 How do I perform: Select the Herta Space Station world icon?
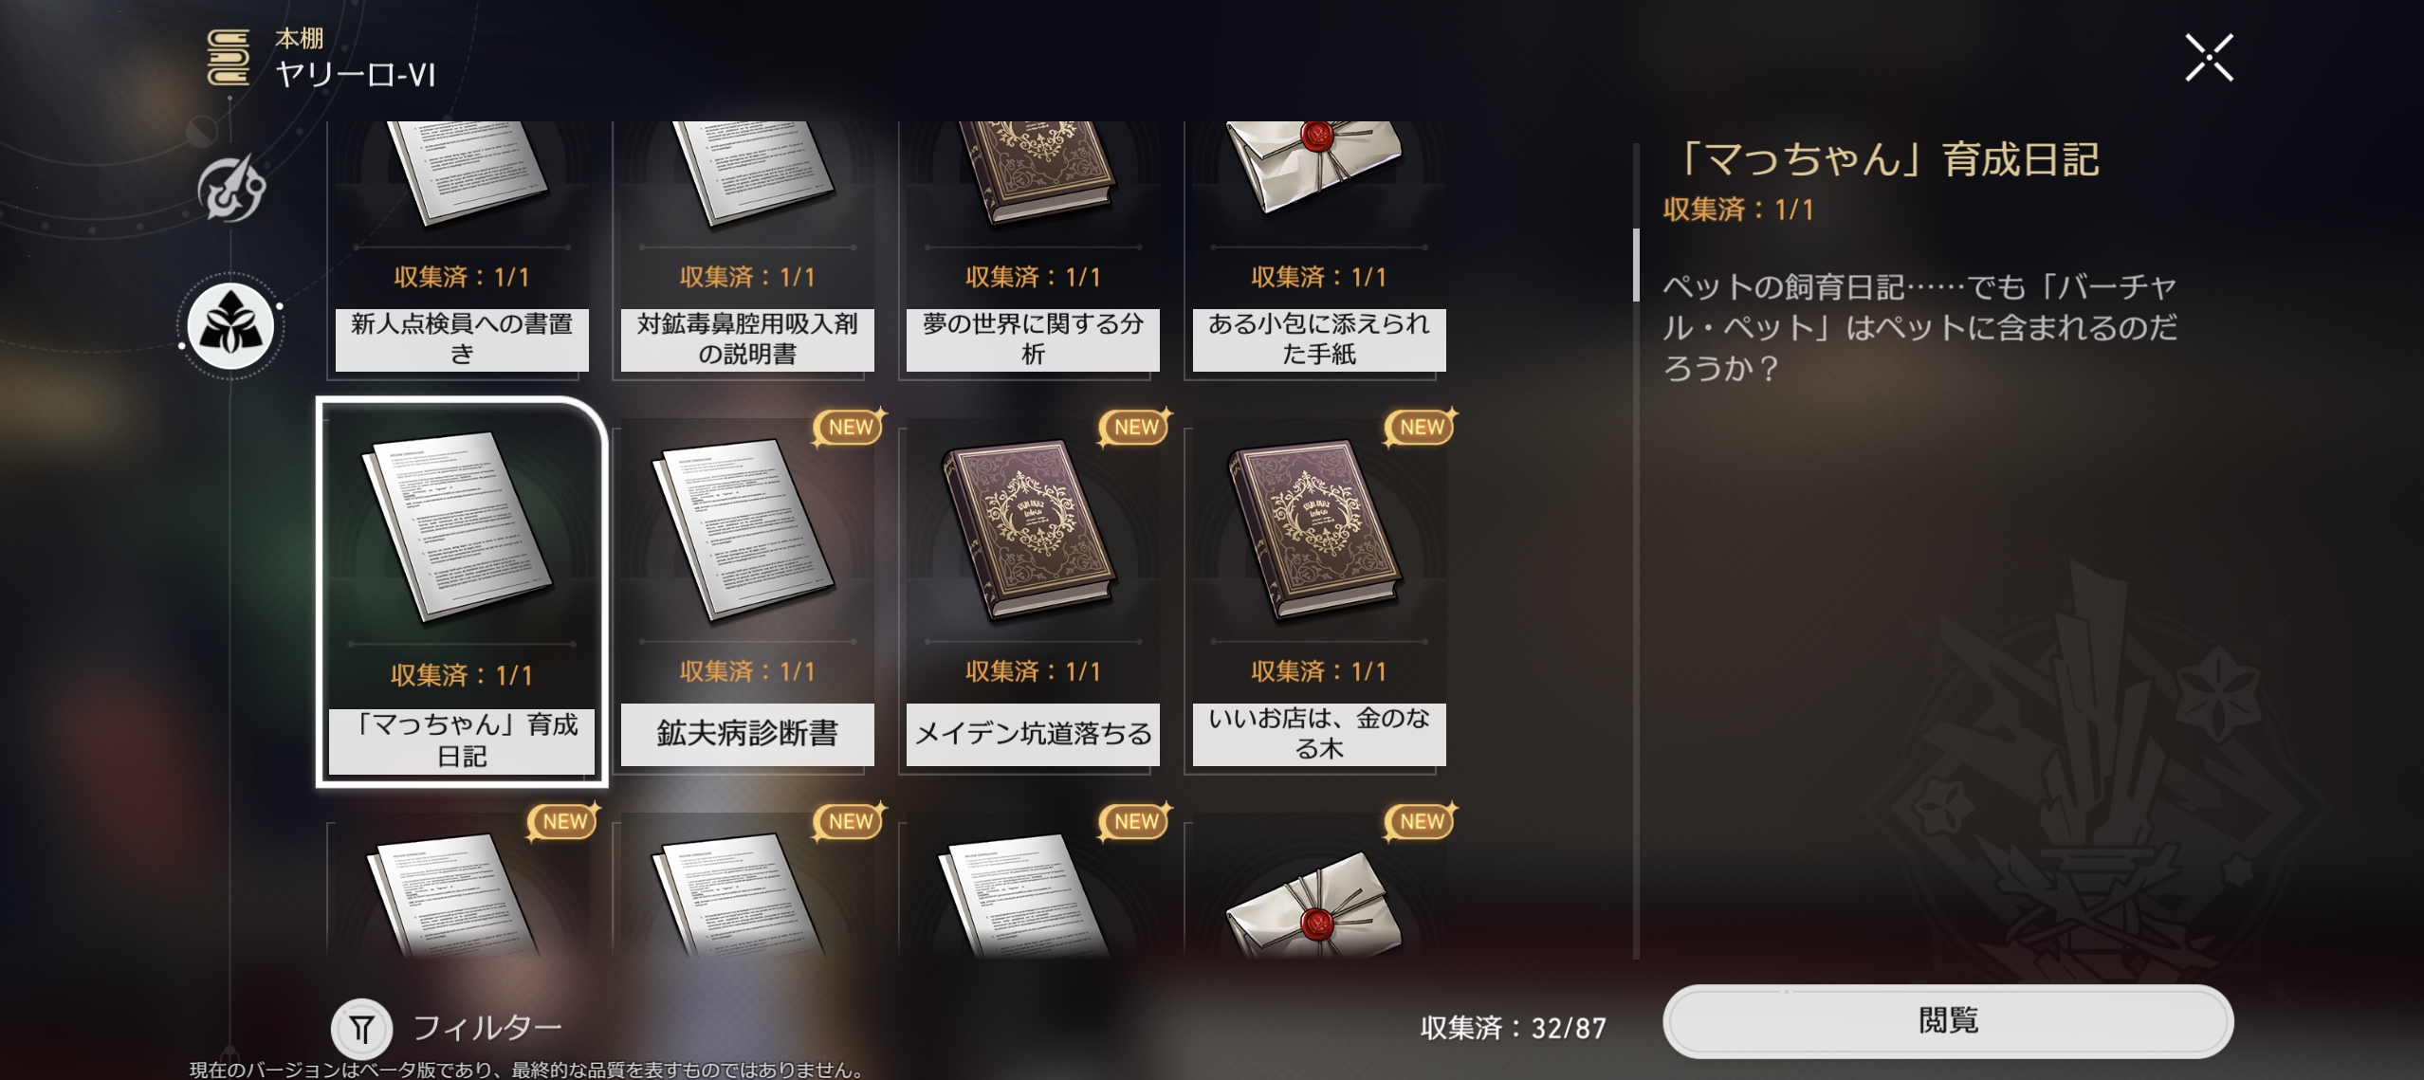tap(230, 189)
